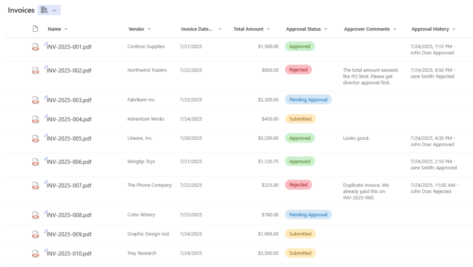Click the PDF icon for INV-2025-005.pdf
Image resolution: width=473 pixels, height=267 pixels.
coord(35,138)
